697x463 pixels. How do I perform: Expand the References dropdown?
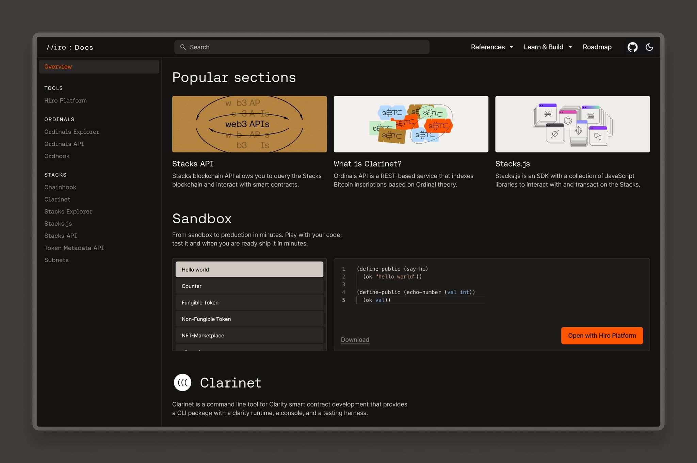point(492,47)
